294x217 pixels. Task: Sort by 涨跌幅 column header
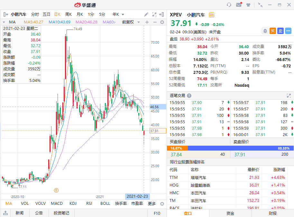(x=279, y=170)
